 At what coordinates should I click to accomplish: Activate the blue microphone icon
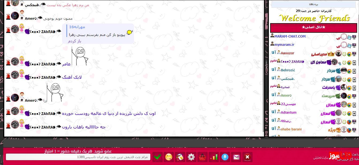(225, 157)
